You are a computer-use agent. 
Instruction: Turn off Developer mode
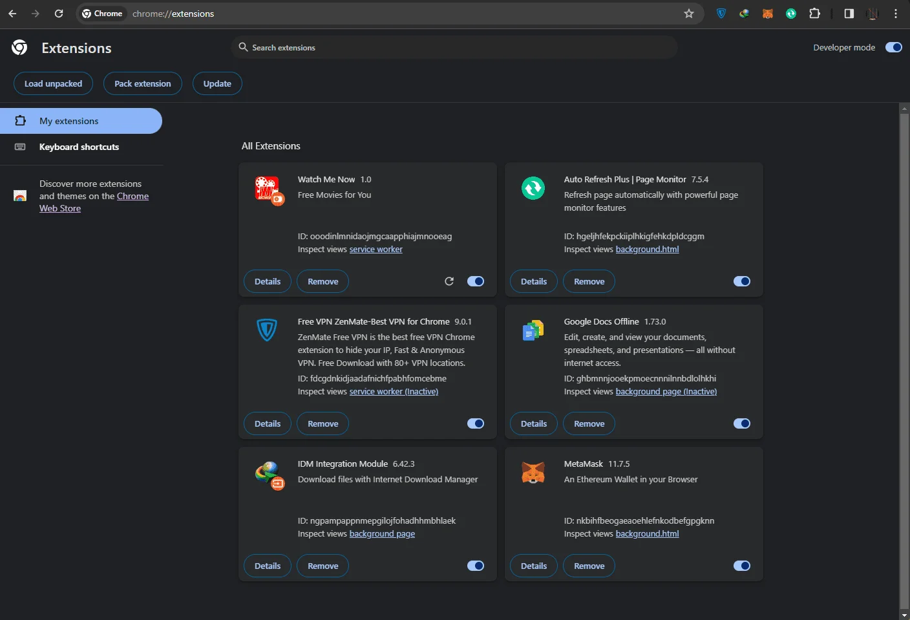point(894,47)
